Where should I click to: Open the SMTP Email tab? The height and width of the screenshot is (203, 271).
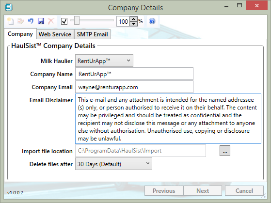[92, 34]
